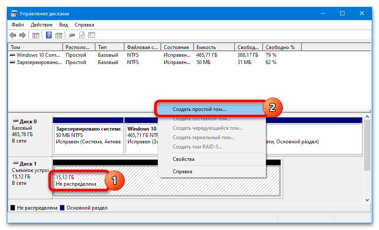Open the Файл menu
The width and height of the screenshot is (379, 230).
click(x=17, y=25)
